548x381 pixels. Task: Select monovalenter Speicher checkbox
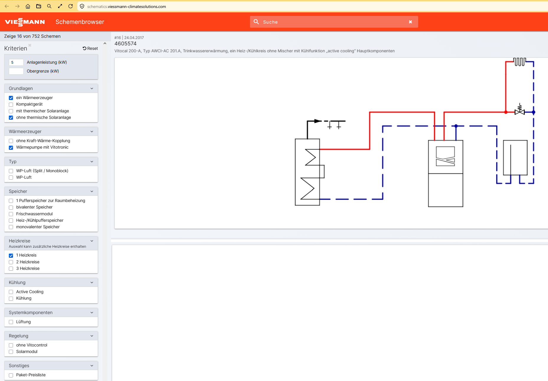(x=11, y=227)
